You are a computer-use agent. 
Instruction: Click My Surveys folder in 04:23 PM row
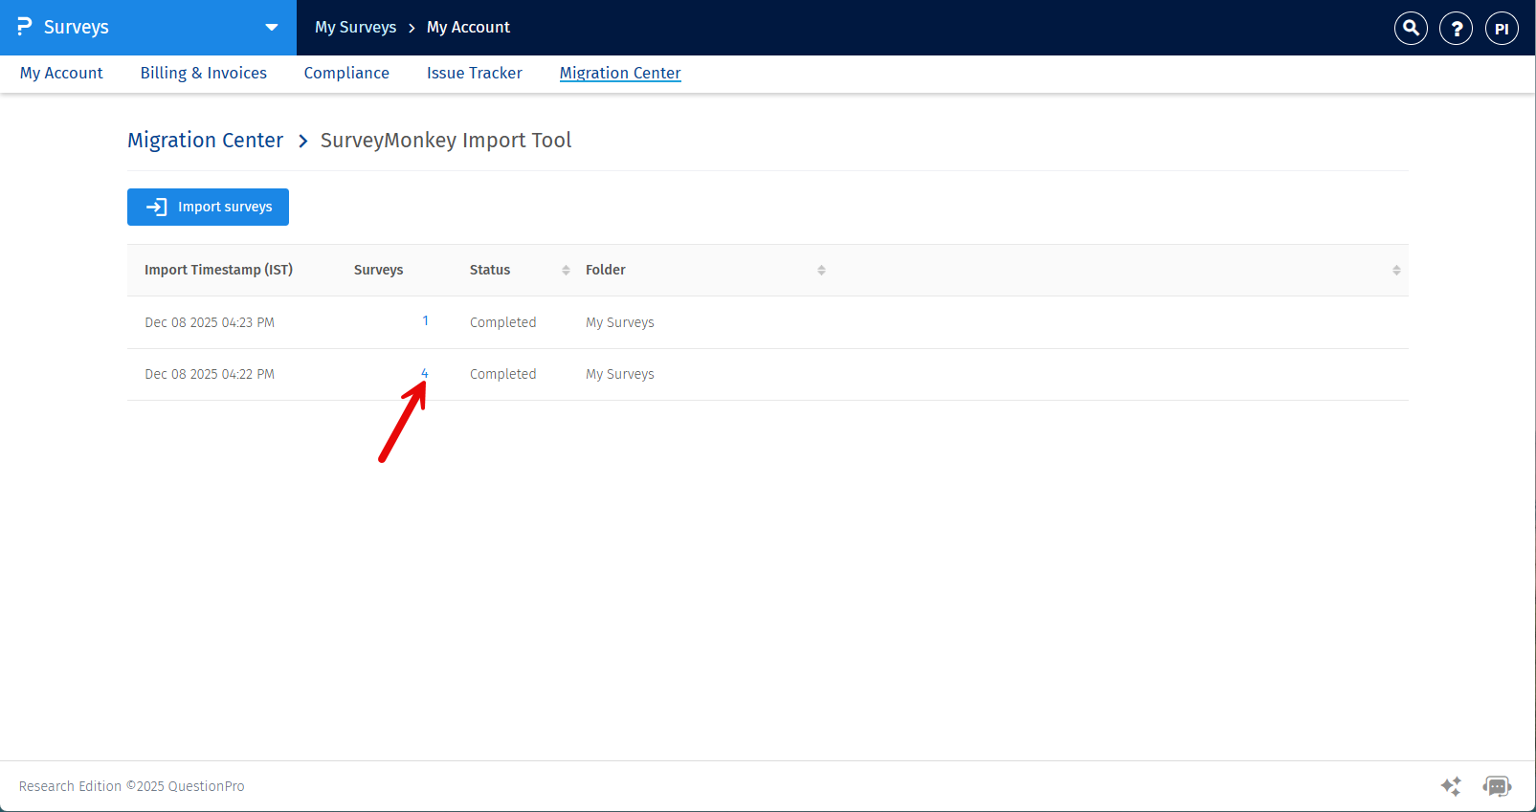pos(620,322)
